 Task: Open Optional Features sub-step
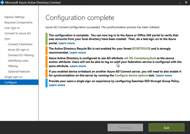(19, 72)
